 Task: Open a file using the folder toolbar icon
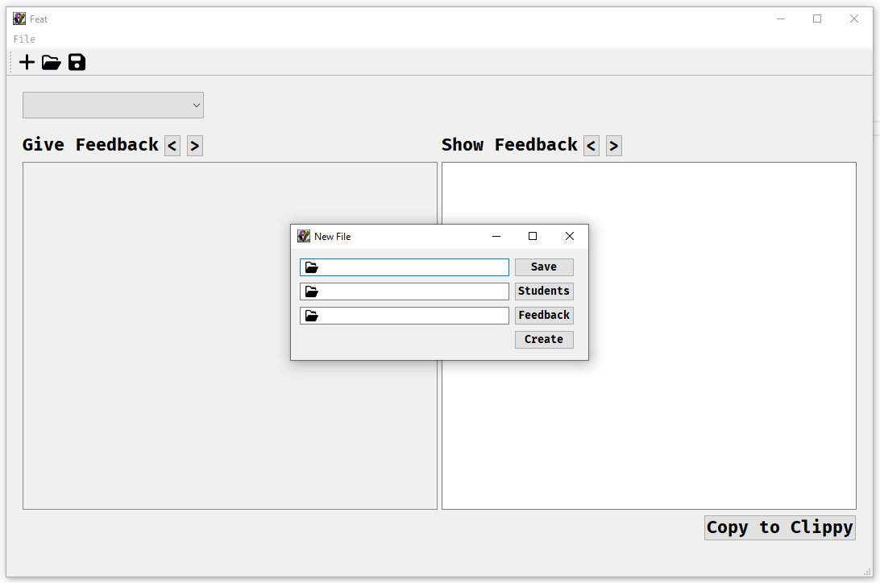coord(51,62)
